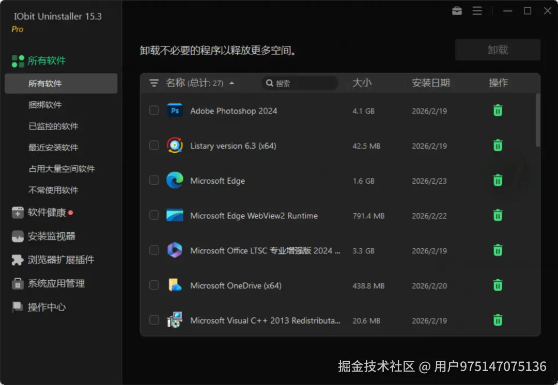The image size is (558, 385).
Task: Open 操作中心 section
Action: [47, 307]
